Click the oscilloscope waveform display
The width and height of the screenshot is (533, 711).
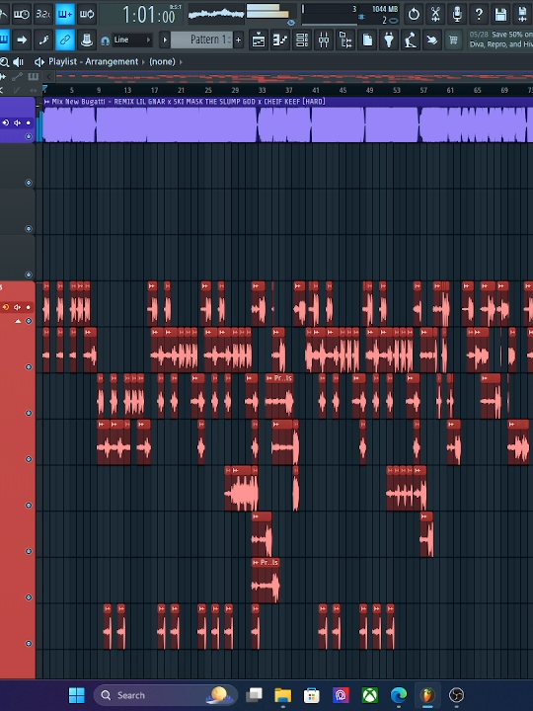click(x=216, y=14)
